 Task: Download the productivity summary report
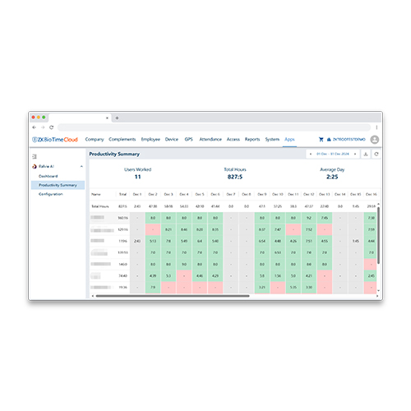366,154
